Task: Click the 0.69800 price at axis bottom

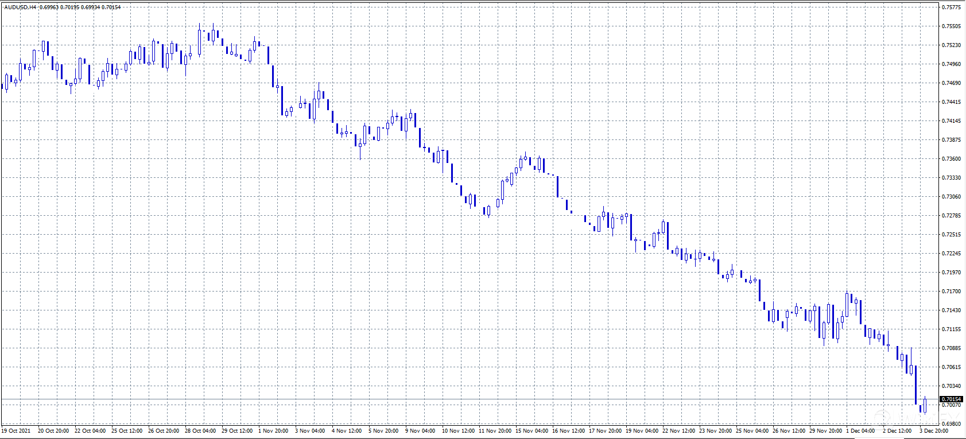Action: click(x=951, y=424)
